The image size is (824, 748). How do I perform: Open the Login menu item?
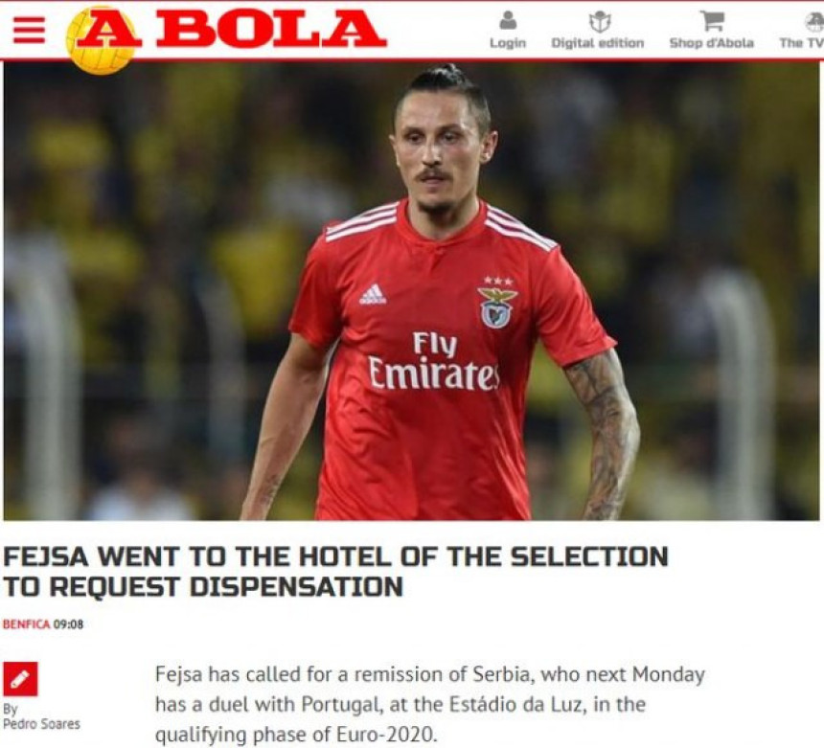tap(508, 43)
